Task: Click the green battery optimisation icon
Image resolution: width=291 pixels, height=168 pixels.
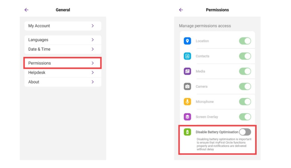Action: click(x=187, y=132)
